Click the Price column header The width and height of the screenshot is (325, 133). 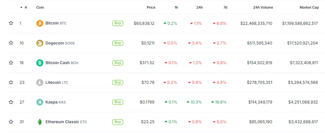click(151, 7)
